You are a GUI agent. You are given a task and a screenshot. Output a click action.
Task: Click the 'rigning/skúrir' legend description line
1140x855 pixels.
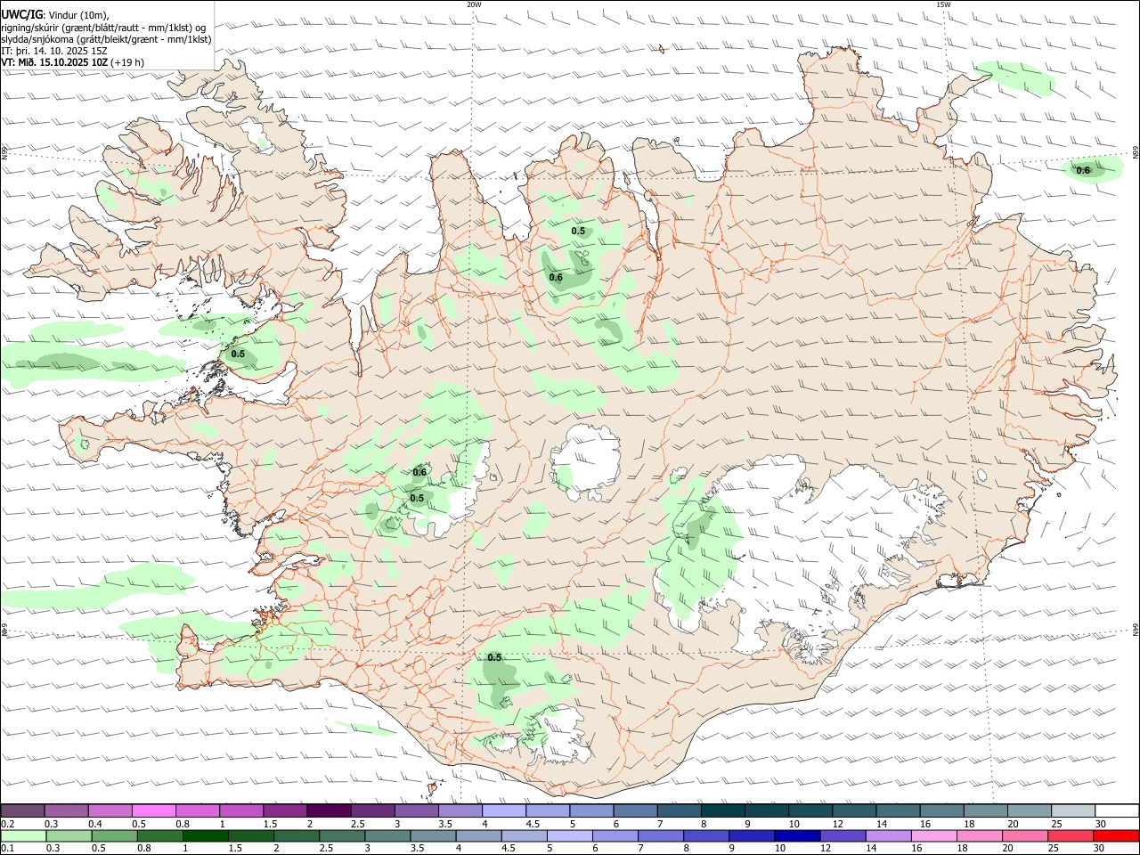[x=104, y=27]
